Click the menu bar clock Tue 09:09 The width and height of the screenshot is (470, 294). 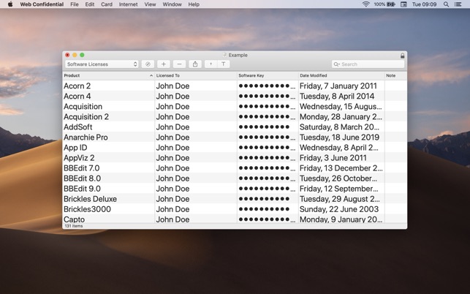pyautogui.click(x=424, y=4)
